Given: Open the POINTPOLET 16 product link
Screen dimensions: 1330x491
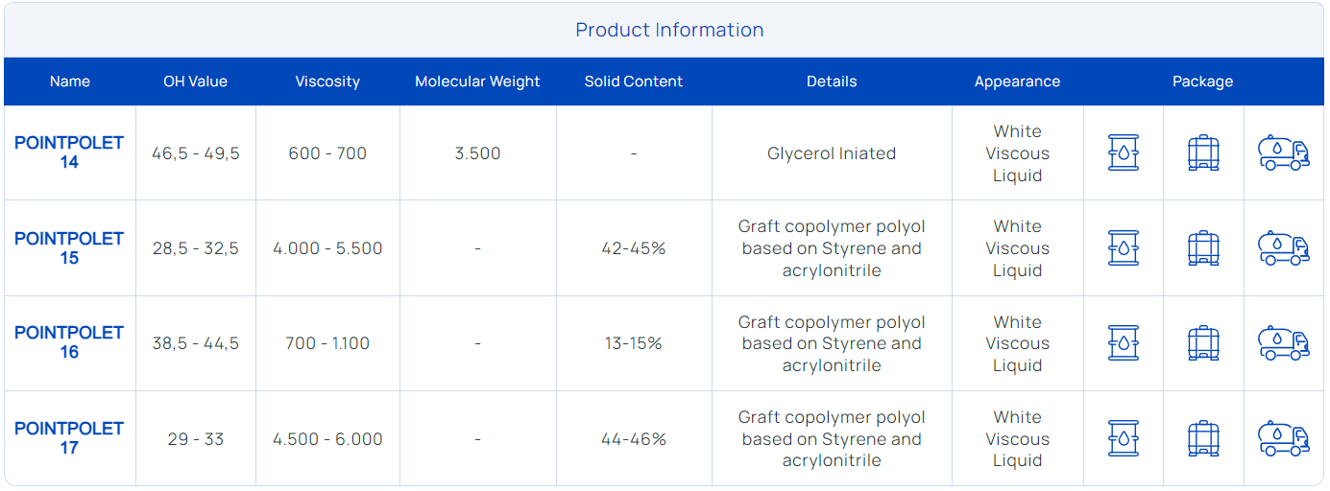Looking at the screenshot, I should pos(69,342).
